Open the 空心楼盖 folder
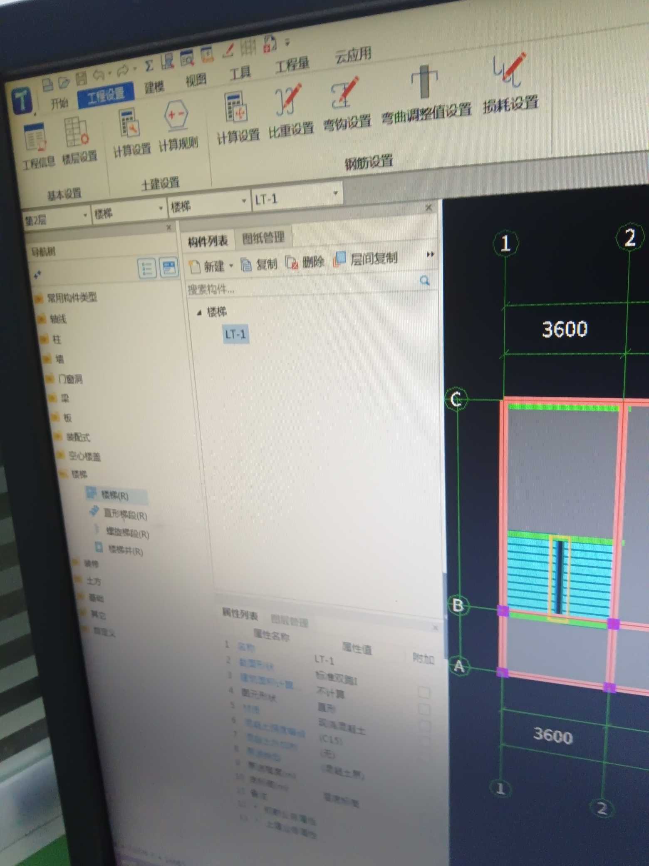Viewport: 649px width, 866px height. (79, 456)
